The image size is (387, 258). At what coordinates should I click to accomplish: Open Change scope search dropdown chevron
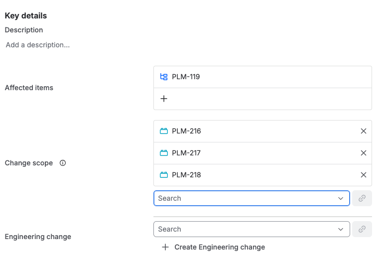point(341,198)
